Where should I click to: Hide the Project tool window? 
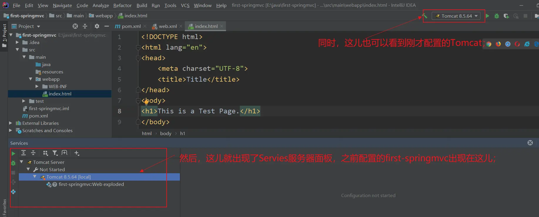pyautogui.click(x=107, y=26)
